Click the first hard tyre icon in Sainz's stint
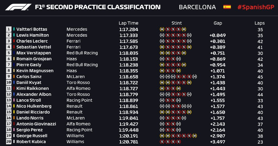 click(162, 77)
